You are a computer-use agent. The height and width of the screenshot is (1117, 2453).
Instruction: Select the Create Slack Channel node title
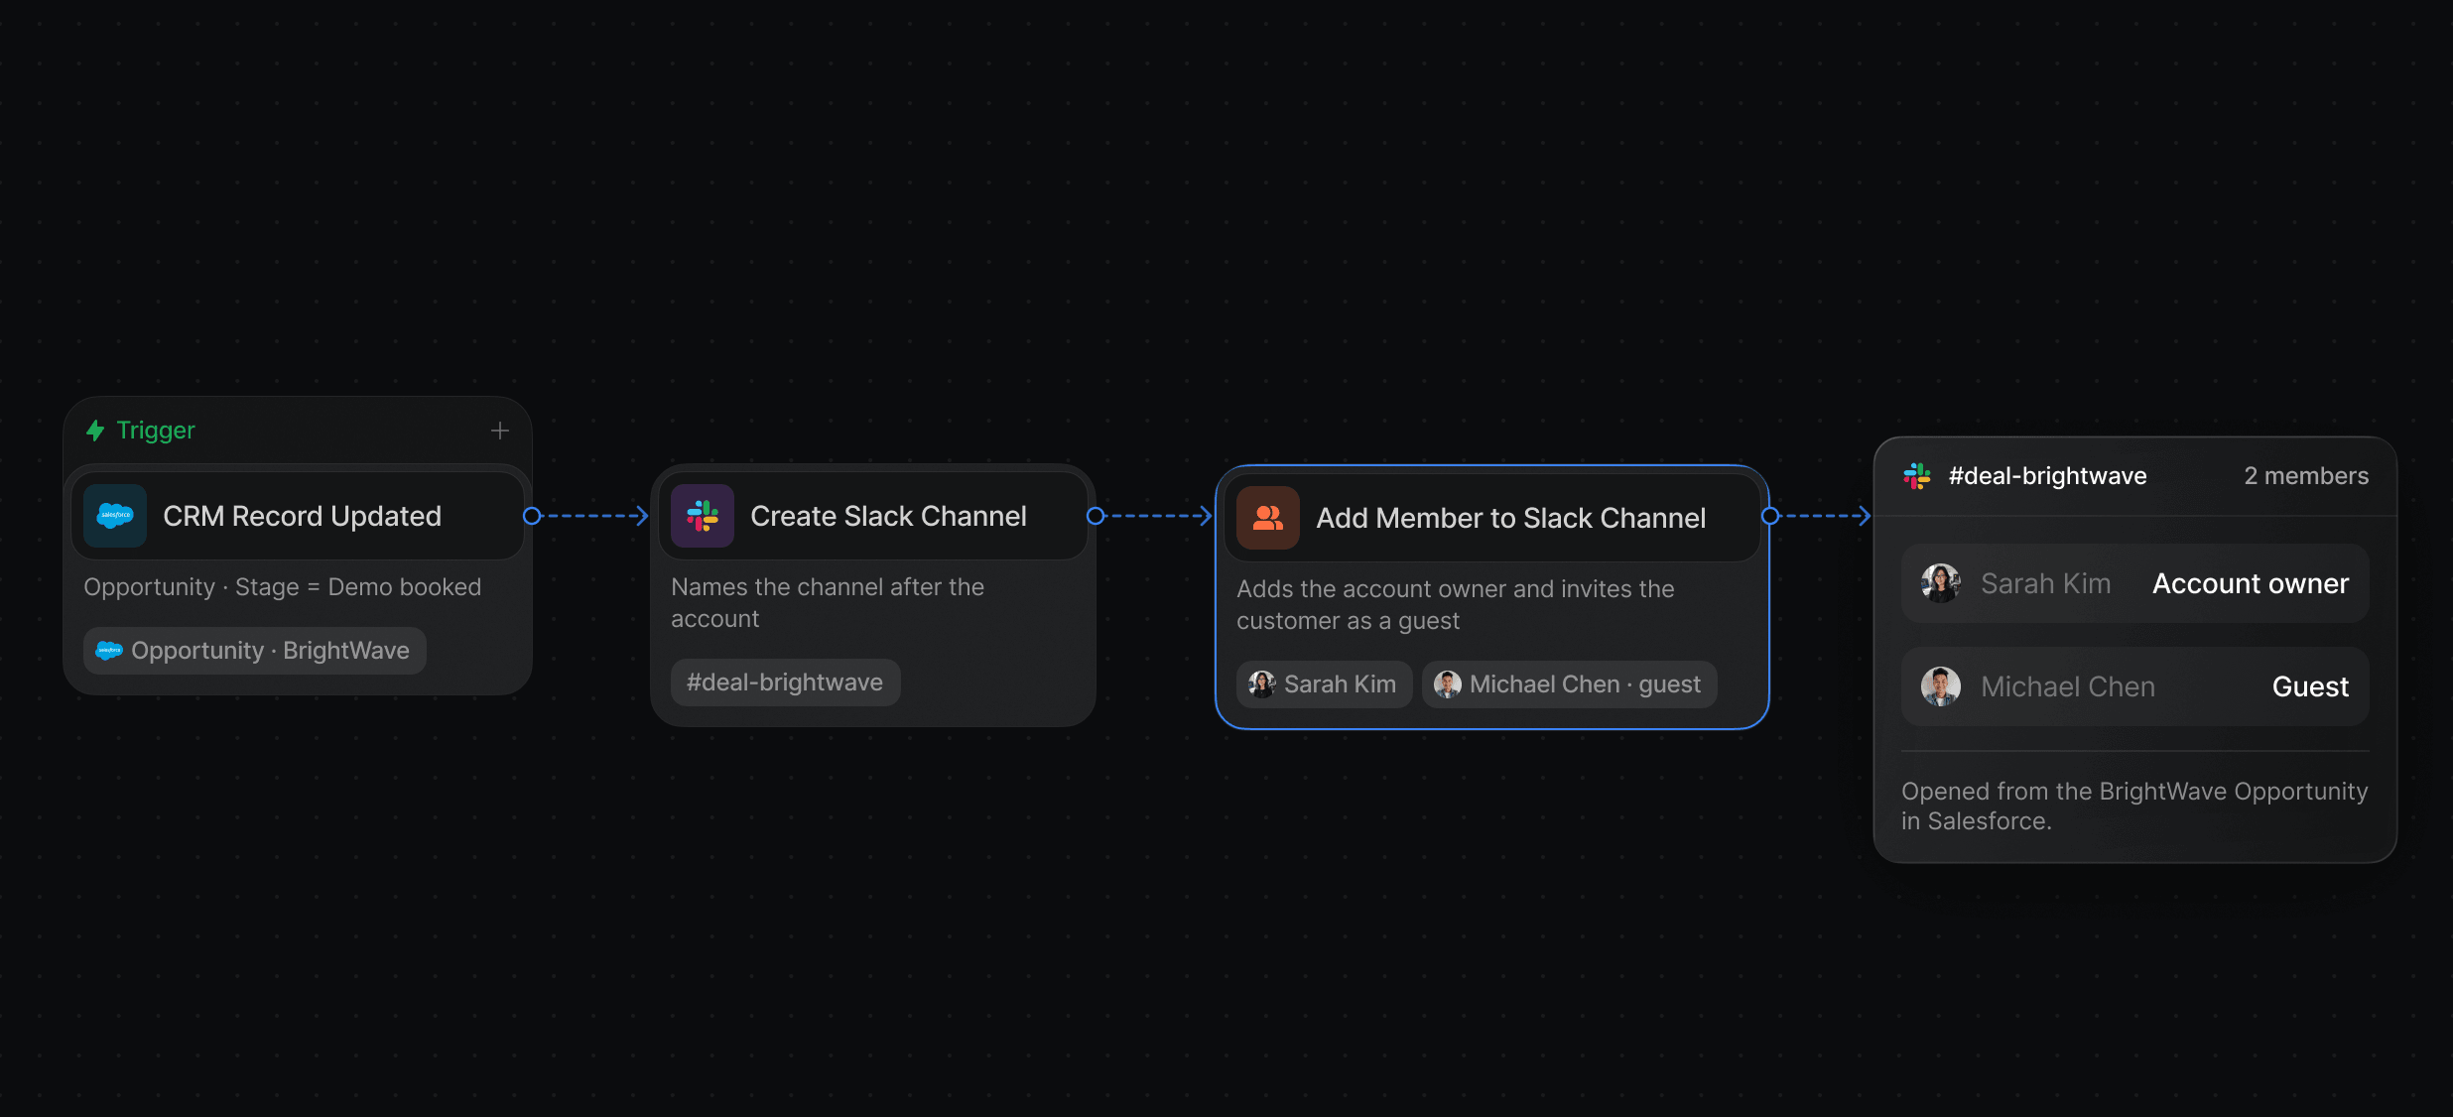tap(888, 516)
